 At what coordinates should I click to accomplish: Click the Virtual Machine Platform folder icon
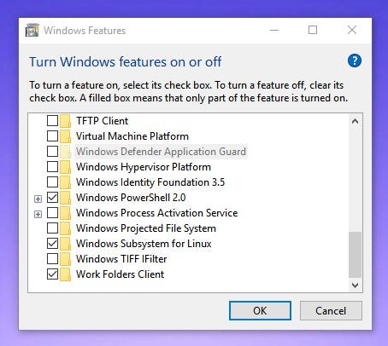[66, 136]
